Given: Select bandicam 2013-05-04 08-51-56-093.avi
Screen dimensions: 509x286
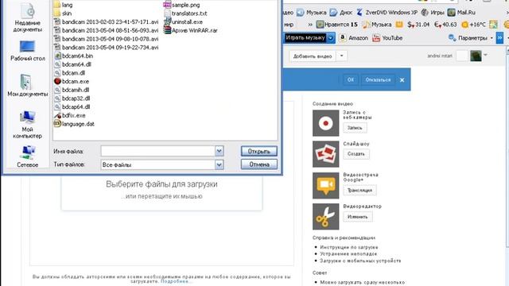Looking at the screenshot, I should coord(106,30).
